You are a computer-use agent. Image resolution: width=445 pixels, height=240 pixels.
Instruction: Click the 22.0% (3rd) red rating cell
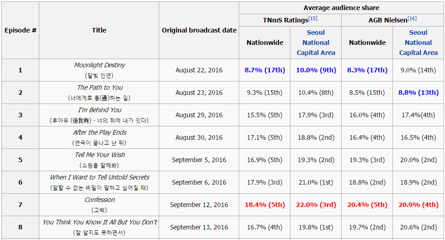click(x=316, y=205)
